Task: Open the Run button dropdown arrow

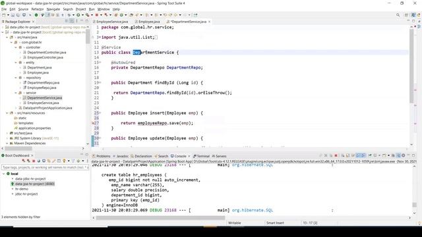Action: pos(82,15)
